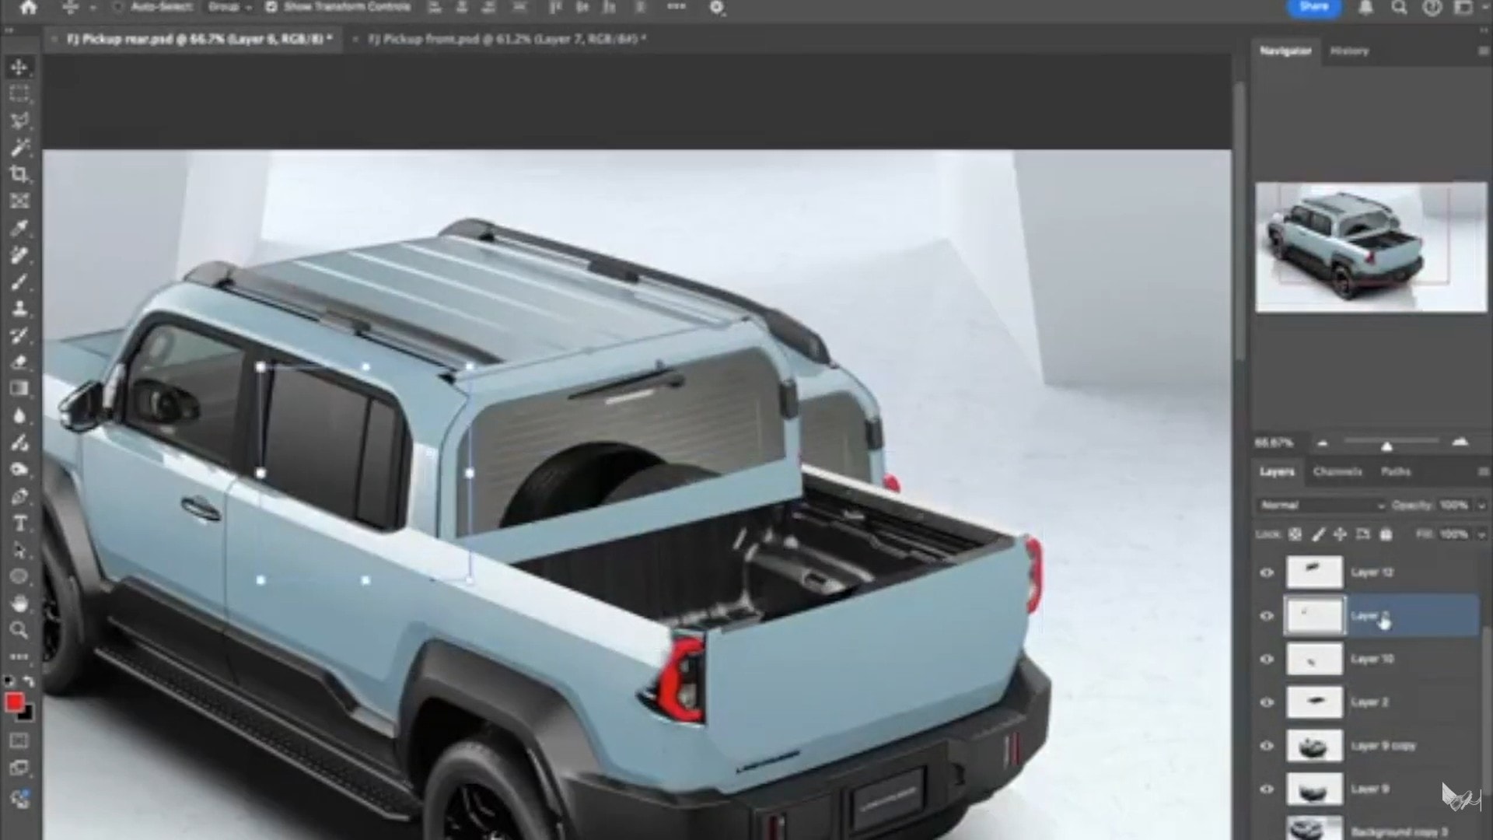Select the Zoom tool
The image size is (1493, 840).
(x=19, y=630)
